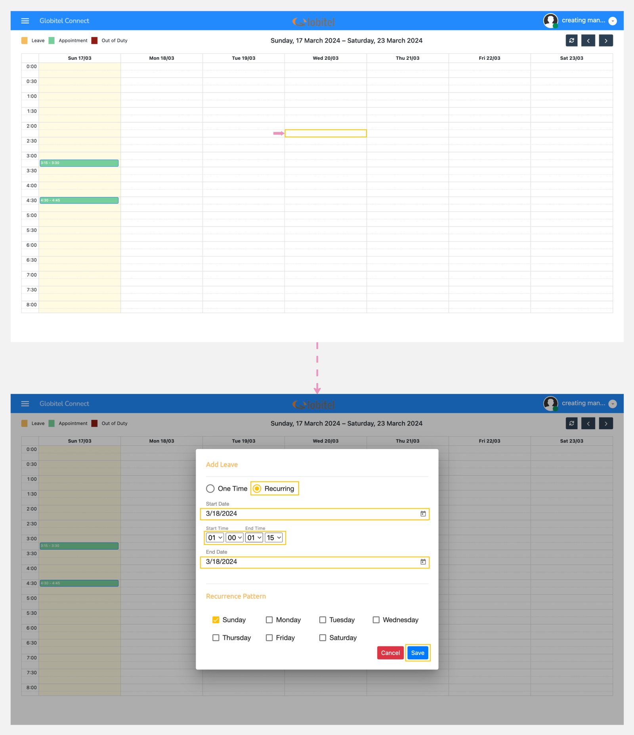Open the Start Time minutes dropdown showing 00
The height and width of the screenshot is (735, 634).
[x=234, y=538]
